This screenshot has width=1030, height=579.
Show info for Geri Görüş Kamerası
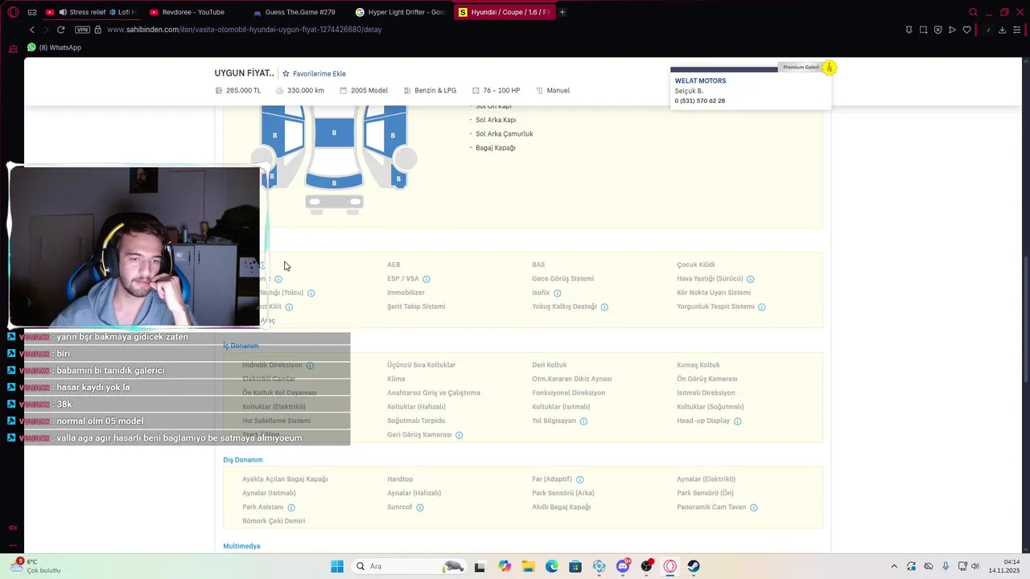click(x=459, y=435)
